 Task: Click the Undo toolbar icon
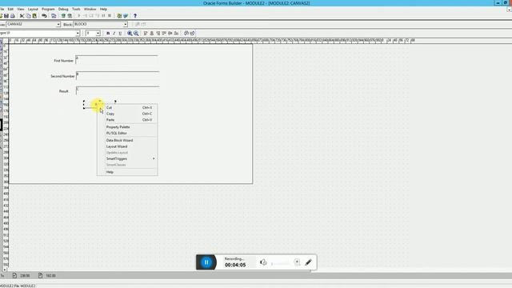pyautogui.click(x=44, y=16)
